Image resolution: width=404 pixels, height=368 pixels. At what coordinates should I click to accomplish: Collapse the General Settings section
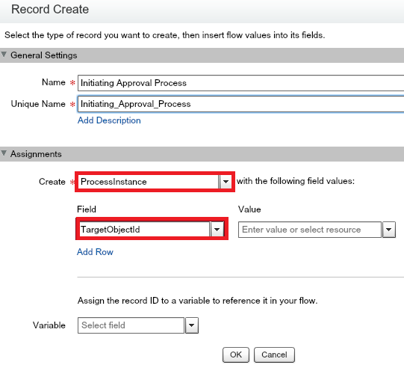click(4, 55)
